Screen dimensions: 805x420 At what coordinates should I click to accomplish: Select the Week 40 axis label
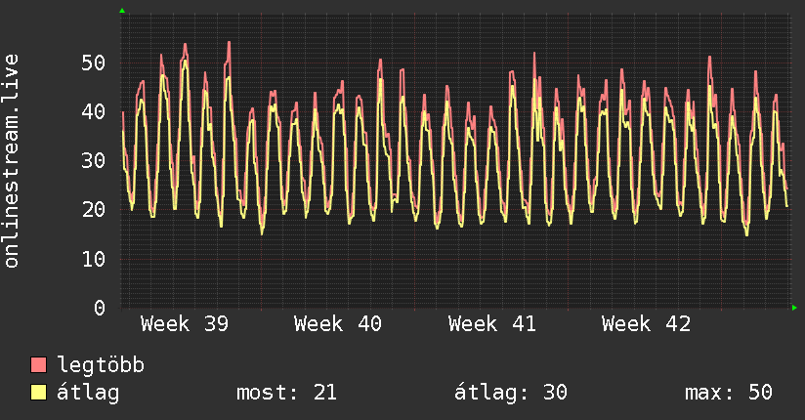(x=338, y=324)
